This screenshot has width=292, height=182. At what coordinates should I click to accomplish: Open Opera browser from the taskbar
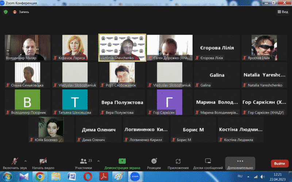87,177
